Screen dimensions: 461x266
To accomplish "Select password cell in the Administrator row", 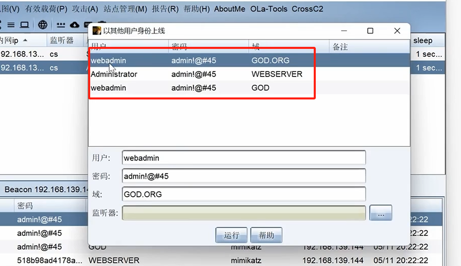I will (x=194, y=74).
